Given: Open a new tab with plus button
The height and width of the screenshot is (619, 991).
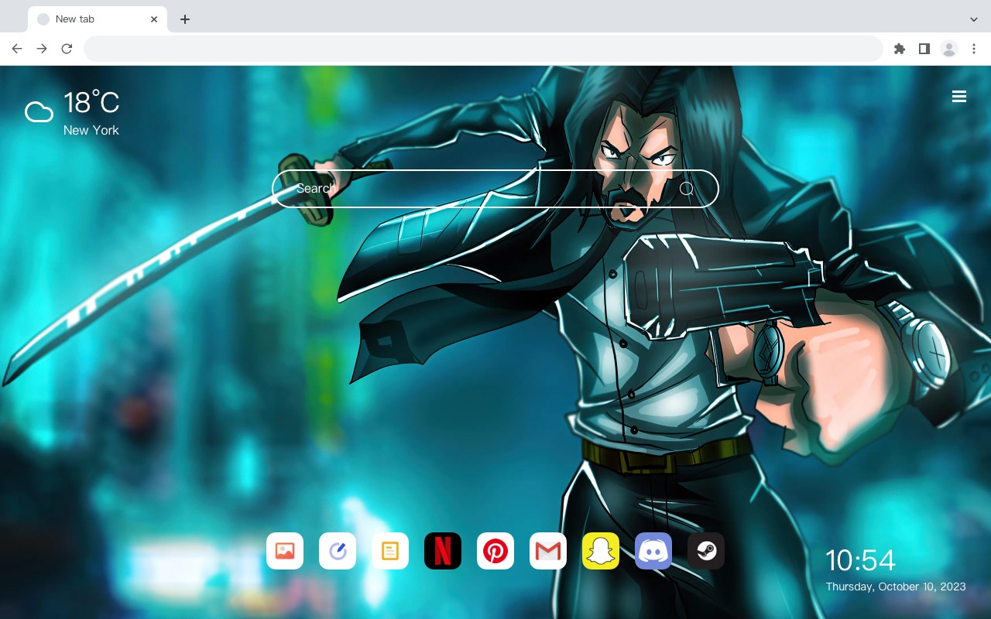Looking at the screenshot, I should pyautogui.click(x=184, y=19).
